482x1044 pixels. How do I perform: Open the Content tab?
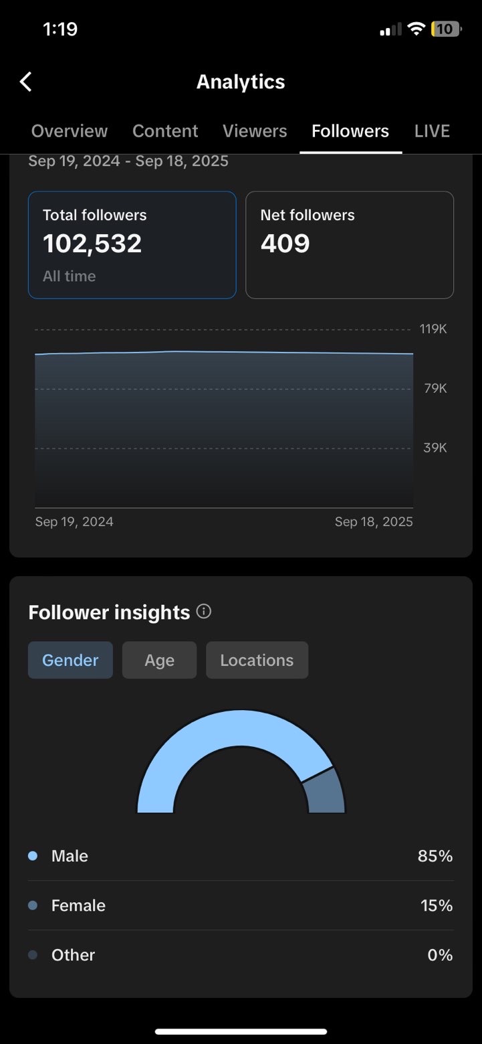165,131
